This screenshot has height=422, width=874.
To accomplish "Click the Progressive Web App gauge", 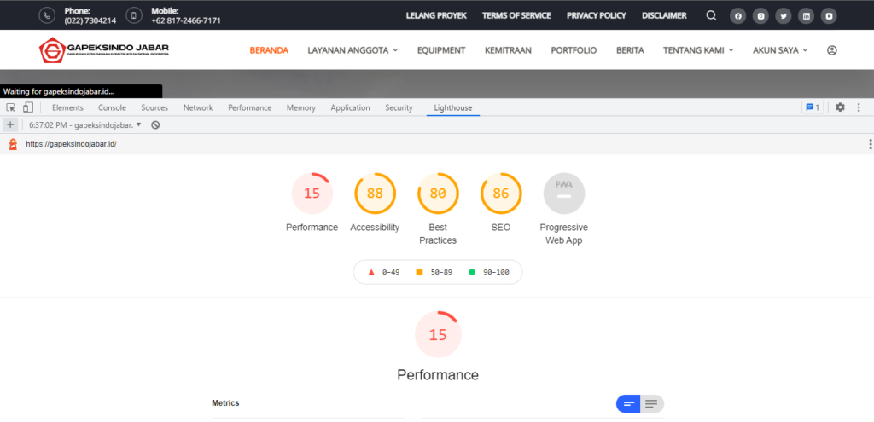I will (563, 194).
